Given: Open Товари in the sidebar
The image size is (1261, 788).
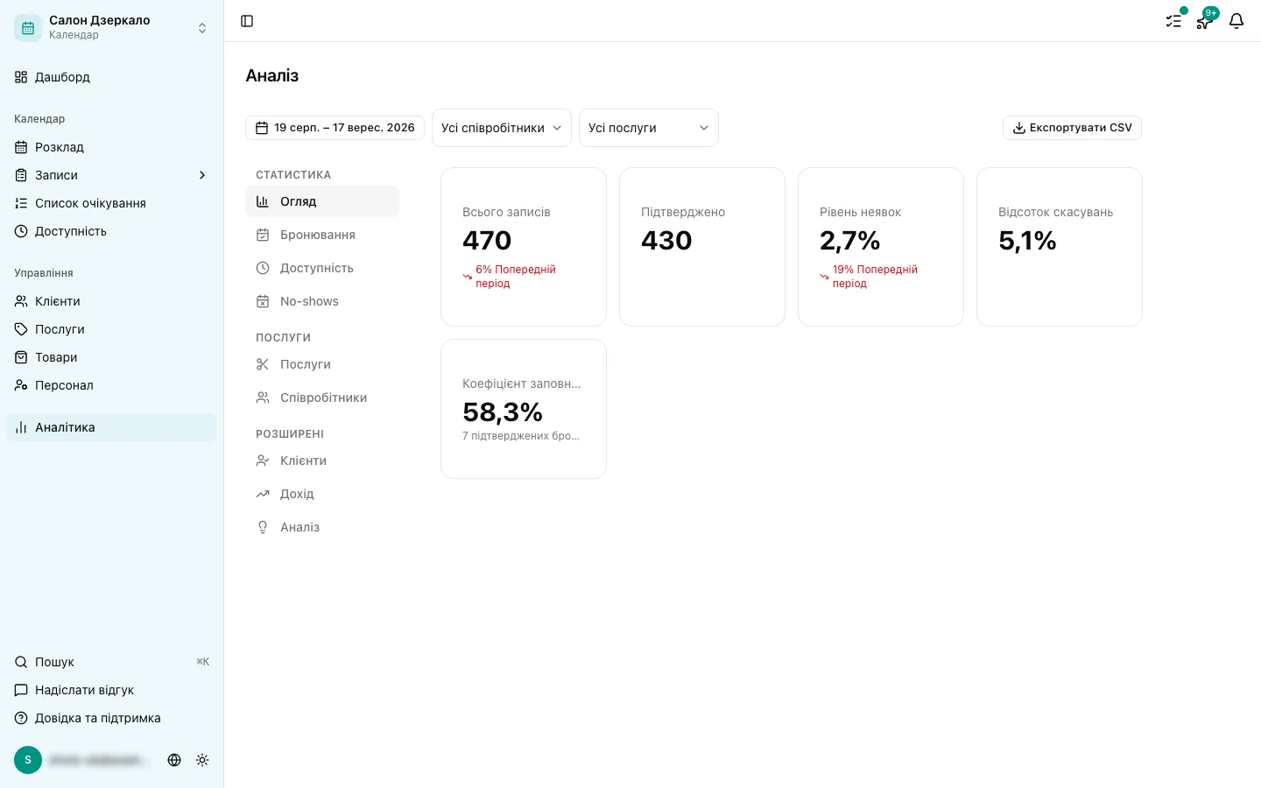Looking at the screenshot, I should (x=111, y=357).
